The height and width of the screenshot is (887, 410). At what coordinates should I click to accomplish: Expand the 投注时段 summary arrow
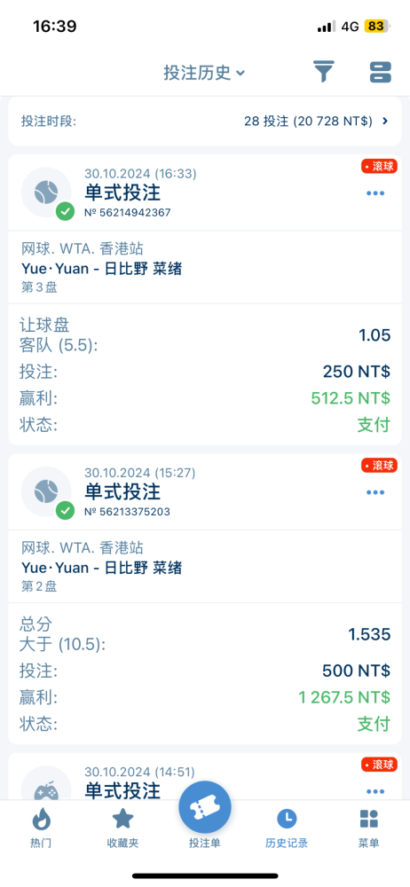(x=385, y=121)
